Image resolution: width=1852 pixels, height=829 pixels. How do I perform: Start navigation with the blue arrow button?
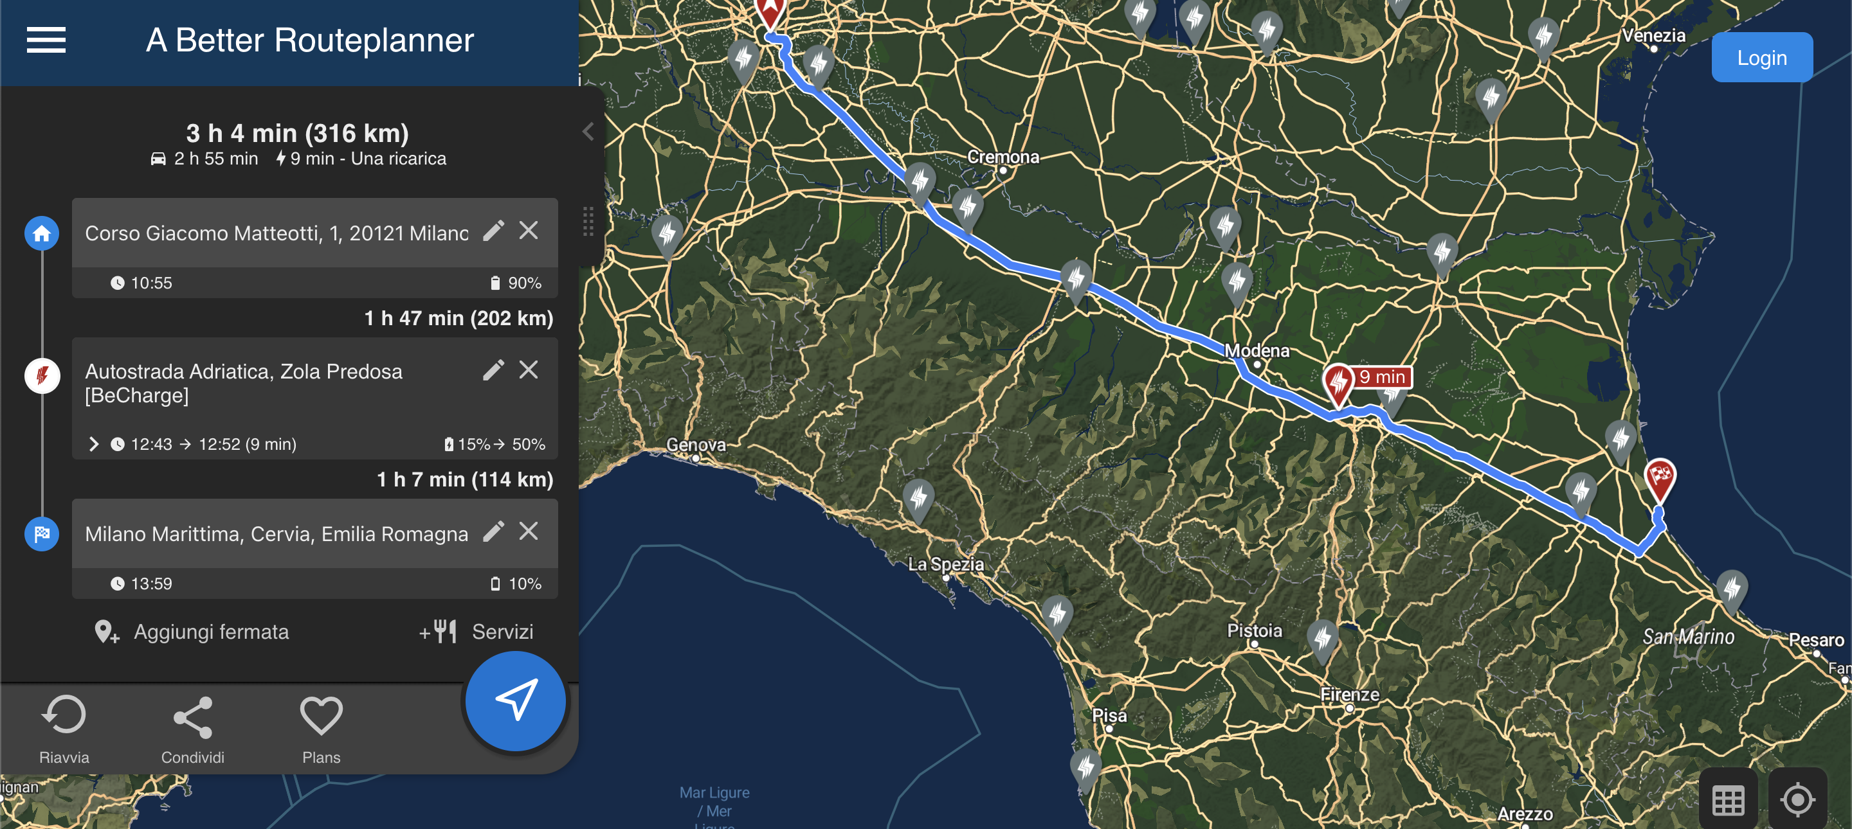(x=516, y=700)
